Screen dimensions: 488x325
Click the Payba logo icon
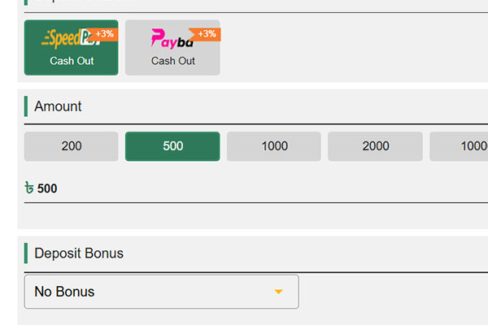tap(169, 39)
